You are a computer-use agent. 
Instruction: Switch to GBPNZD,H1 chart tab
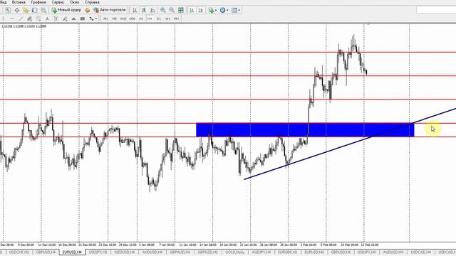point(207,252)
